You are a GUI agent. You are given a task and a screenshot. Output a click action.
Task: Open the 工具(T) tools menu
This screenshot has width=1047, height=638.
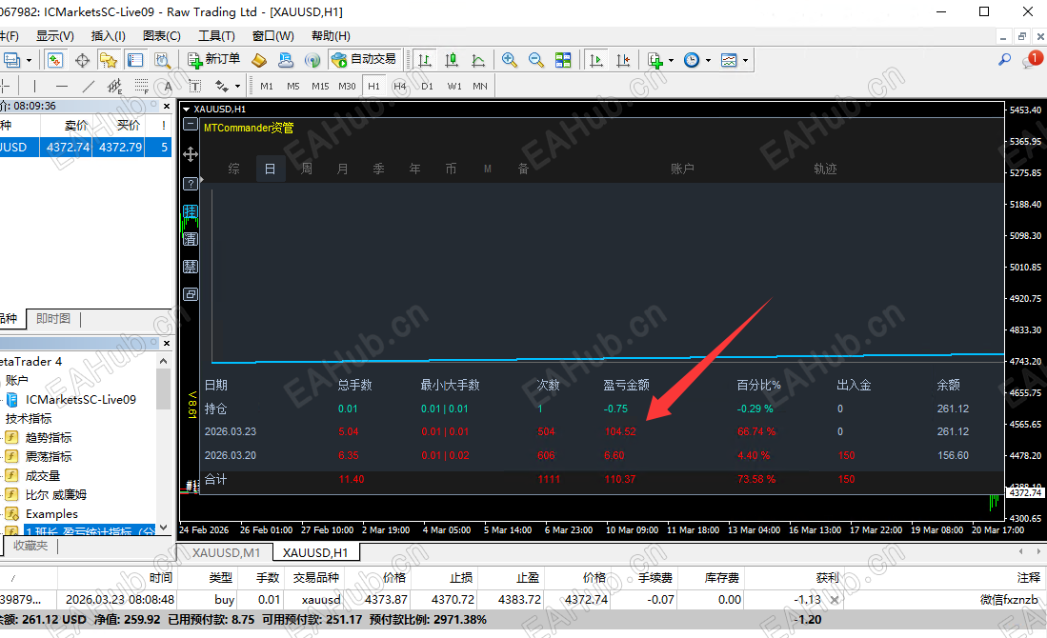tap(216, 36)
